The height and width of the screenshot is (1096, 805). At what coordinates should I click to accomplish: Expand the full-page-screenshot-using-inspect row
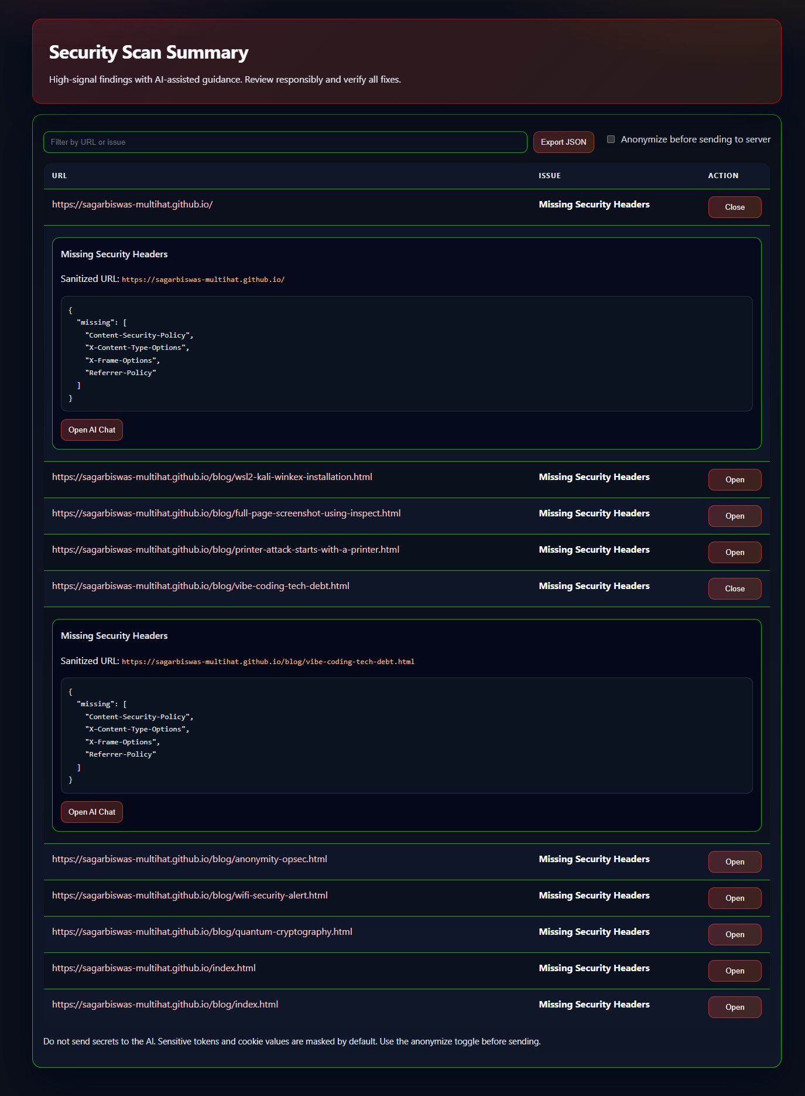pos(735,516)
